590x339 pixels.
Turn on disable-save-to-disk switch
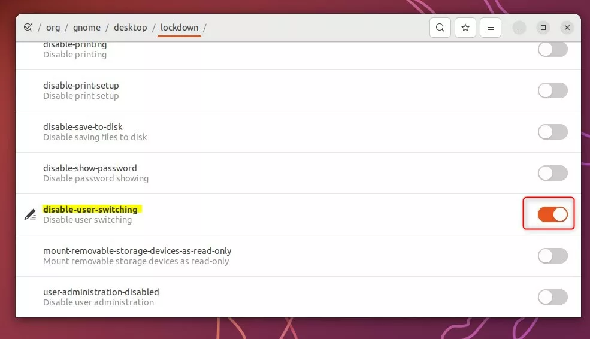552,132
